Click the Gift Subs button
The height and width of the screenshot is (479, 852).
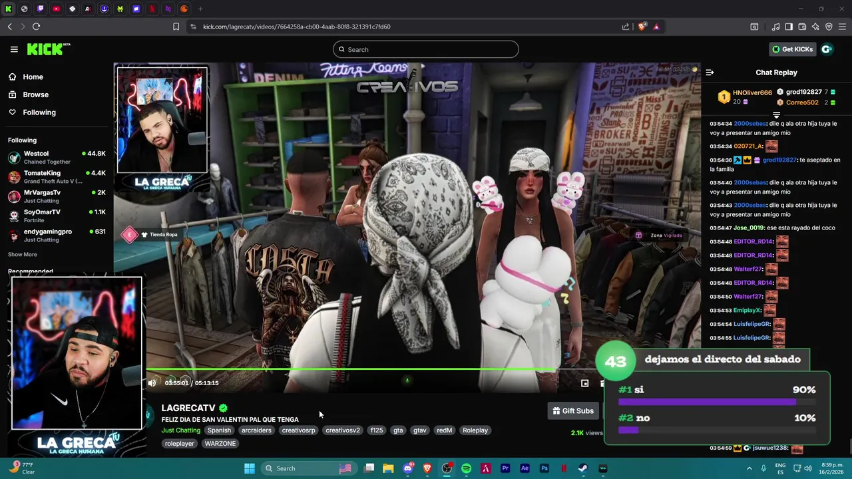(x=573, y=411)
